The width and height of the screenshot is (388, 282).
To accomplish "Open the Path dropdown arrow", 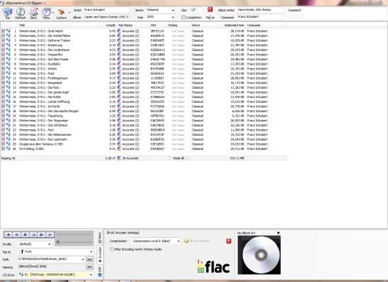I will [82, 259].
